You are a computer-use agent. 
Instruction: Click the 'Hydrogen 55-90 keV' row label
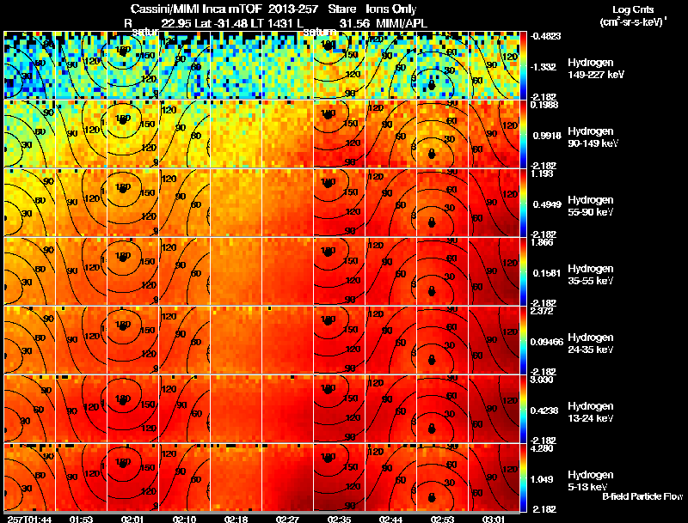pos(591,206)
